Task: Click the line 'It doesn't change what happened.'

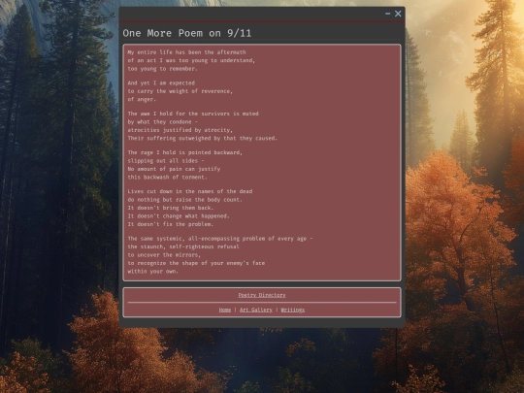Action: (x=179, y=215)
